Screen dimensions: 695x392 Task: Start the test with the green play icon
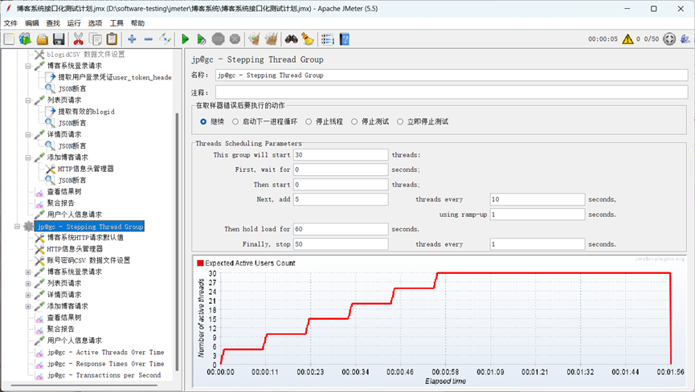click(186, 39)
